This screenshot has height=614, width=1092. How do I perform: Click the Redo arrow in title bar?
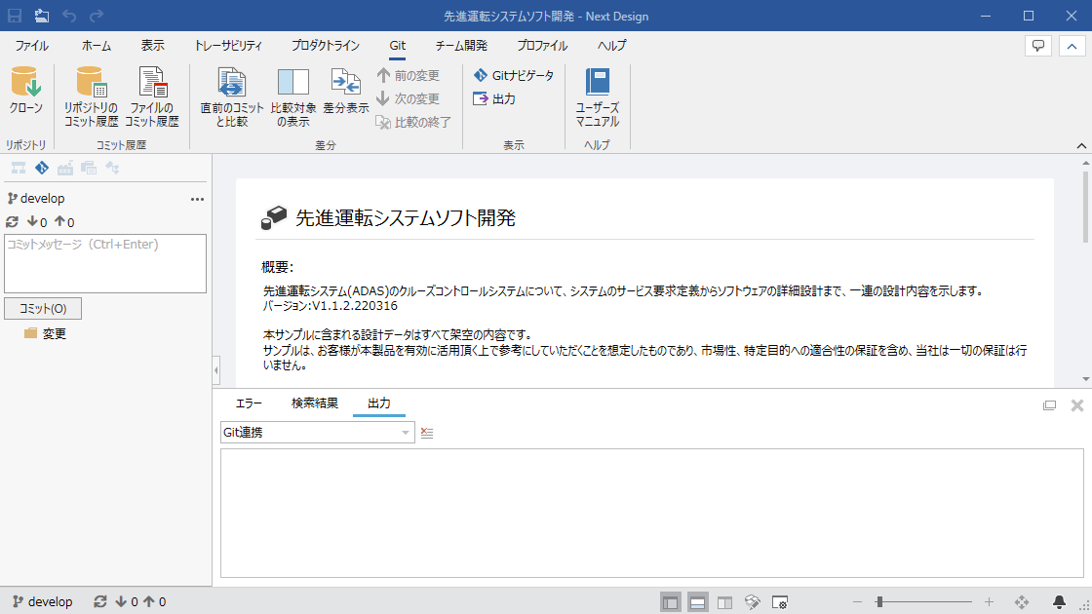point(97,16)
